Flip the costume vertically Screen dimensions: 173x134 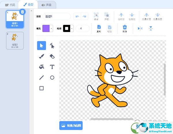click(x=151, y=28)
